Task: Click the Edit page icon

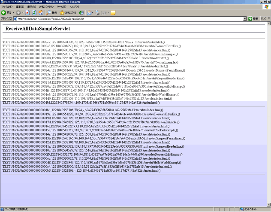Action: tap(104, 13)
